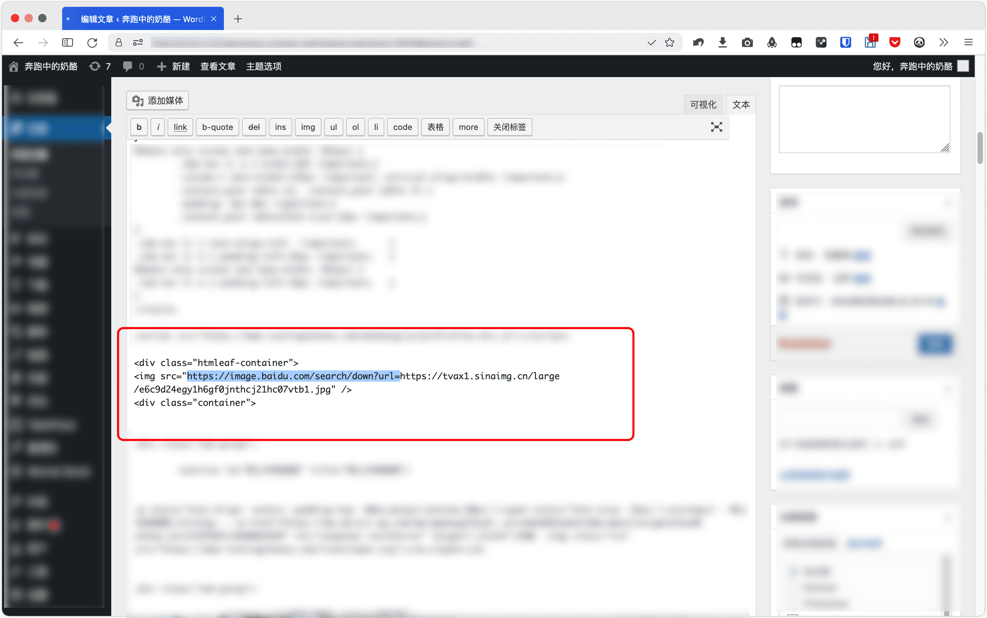This screenshot has width=987, height=618.
Task: Click the 关闭标签 button
Action: 509,127
